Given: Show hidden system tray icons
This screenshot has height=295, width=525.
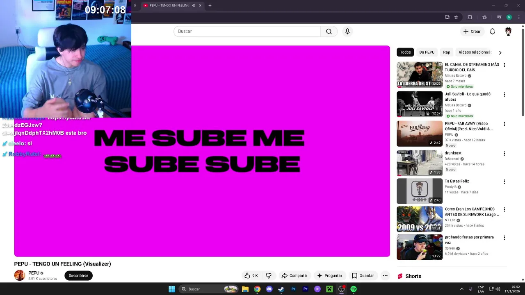Looking at the screenshot, I should (x=461, y=289).
